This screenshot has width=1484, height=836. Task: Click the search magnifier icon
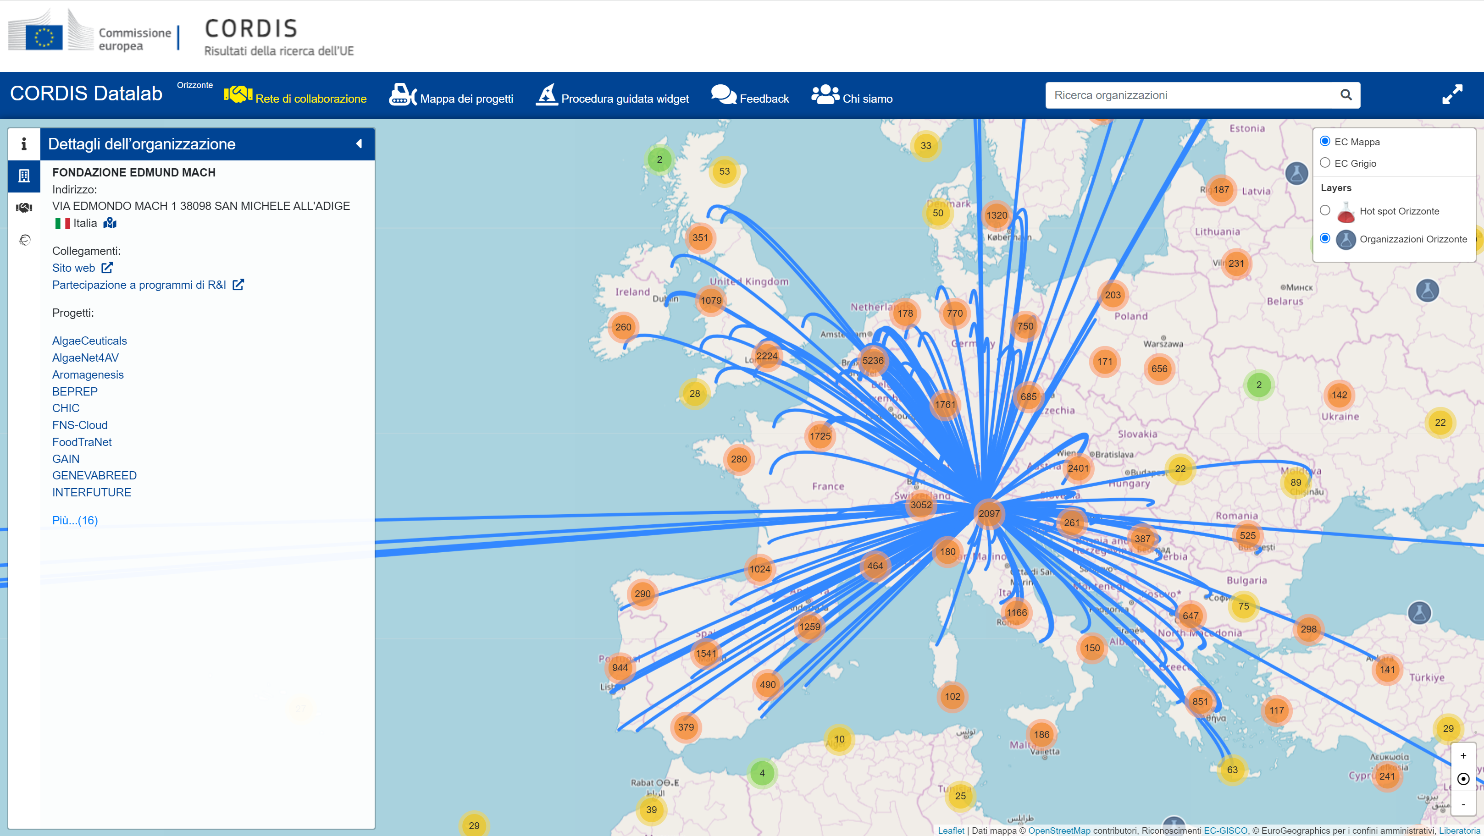coord(1346,95)
